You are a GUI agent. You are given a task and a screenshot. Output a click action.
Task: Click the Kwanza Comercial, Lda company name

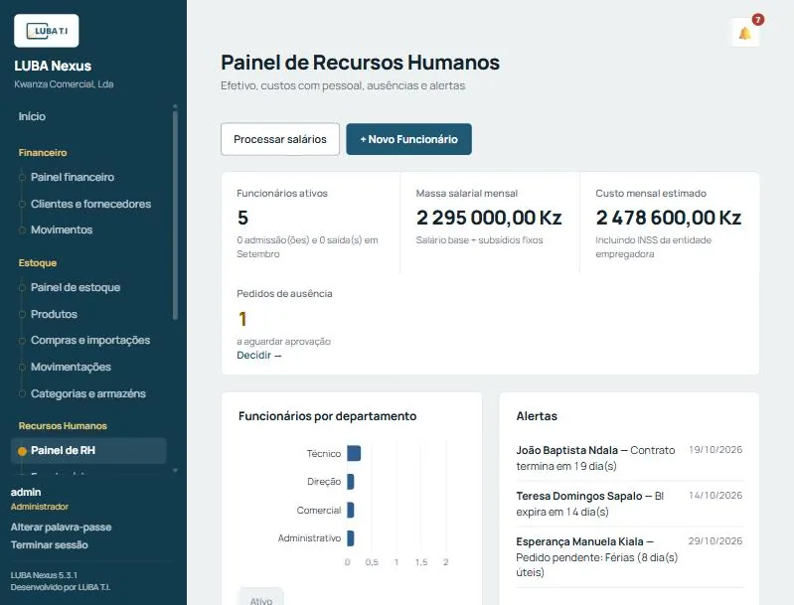click(64, 84)
